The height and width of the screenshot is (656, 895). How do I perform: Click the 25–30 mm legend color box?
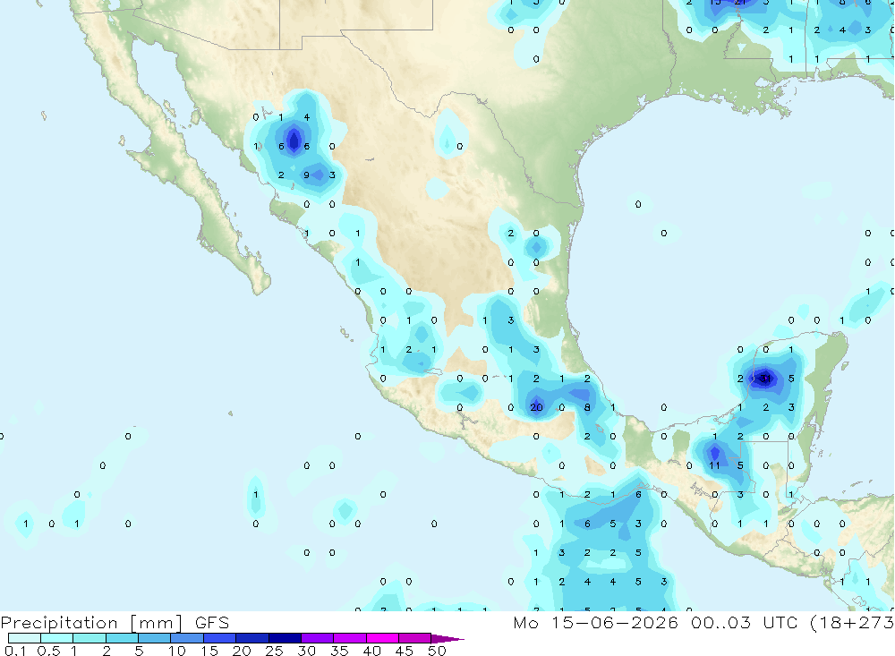click(285, 638)
